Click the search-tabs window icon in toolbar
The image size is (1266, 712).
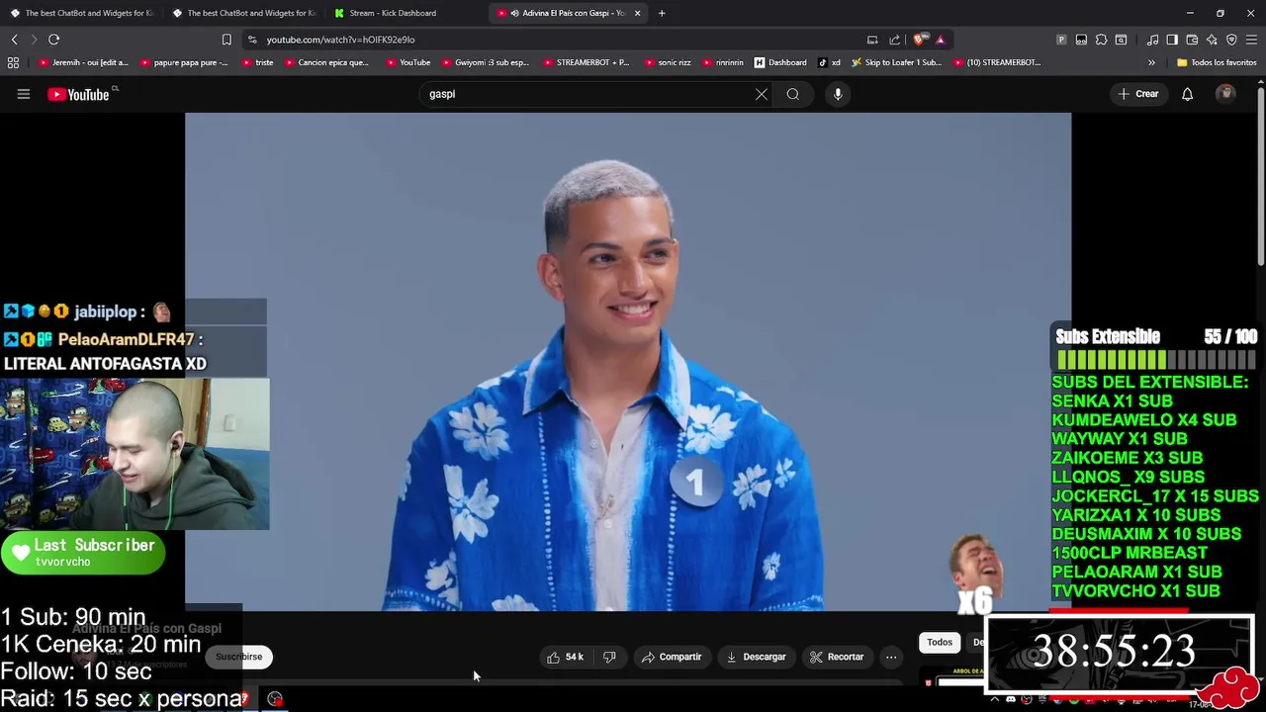coord(1121,40)
